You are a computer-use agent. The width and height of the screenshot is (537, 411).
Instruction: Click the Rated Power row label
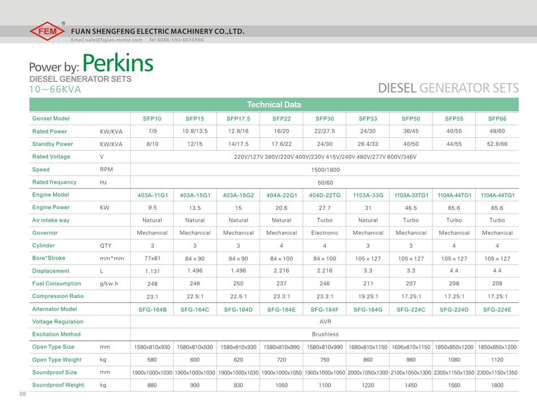tap(50, 131)
